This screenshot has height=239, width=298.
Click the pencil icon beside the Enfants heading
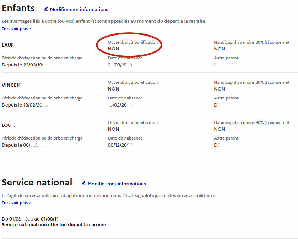pos(46,9)
